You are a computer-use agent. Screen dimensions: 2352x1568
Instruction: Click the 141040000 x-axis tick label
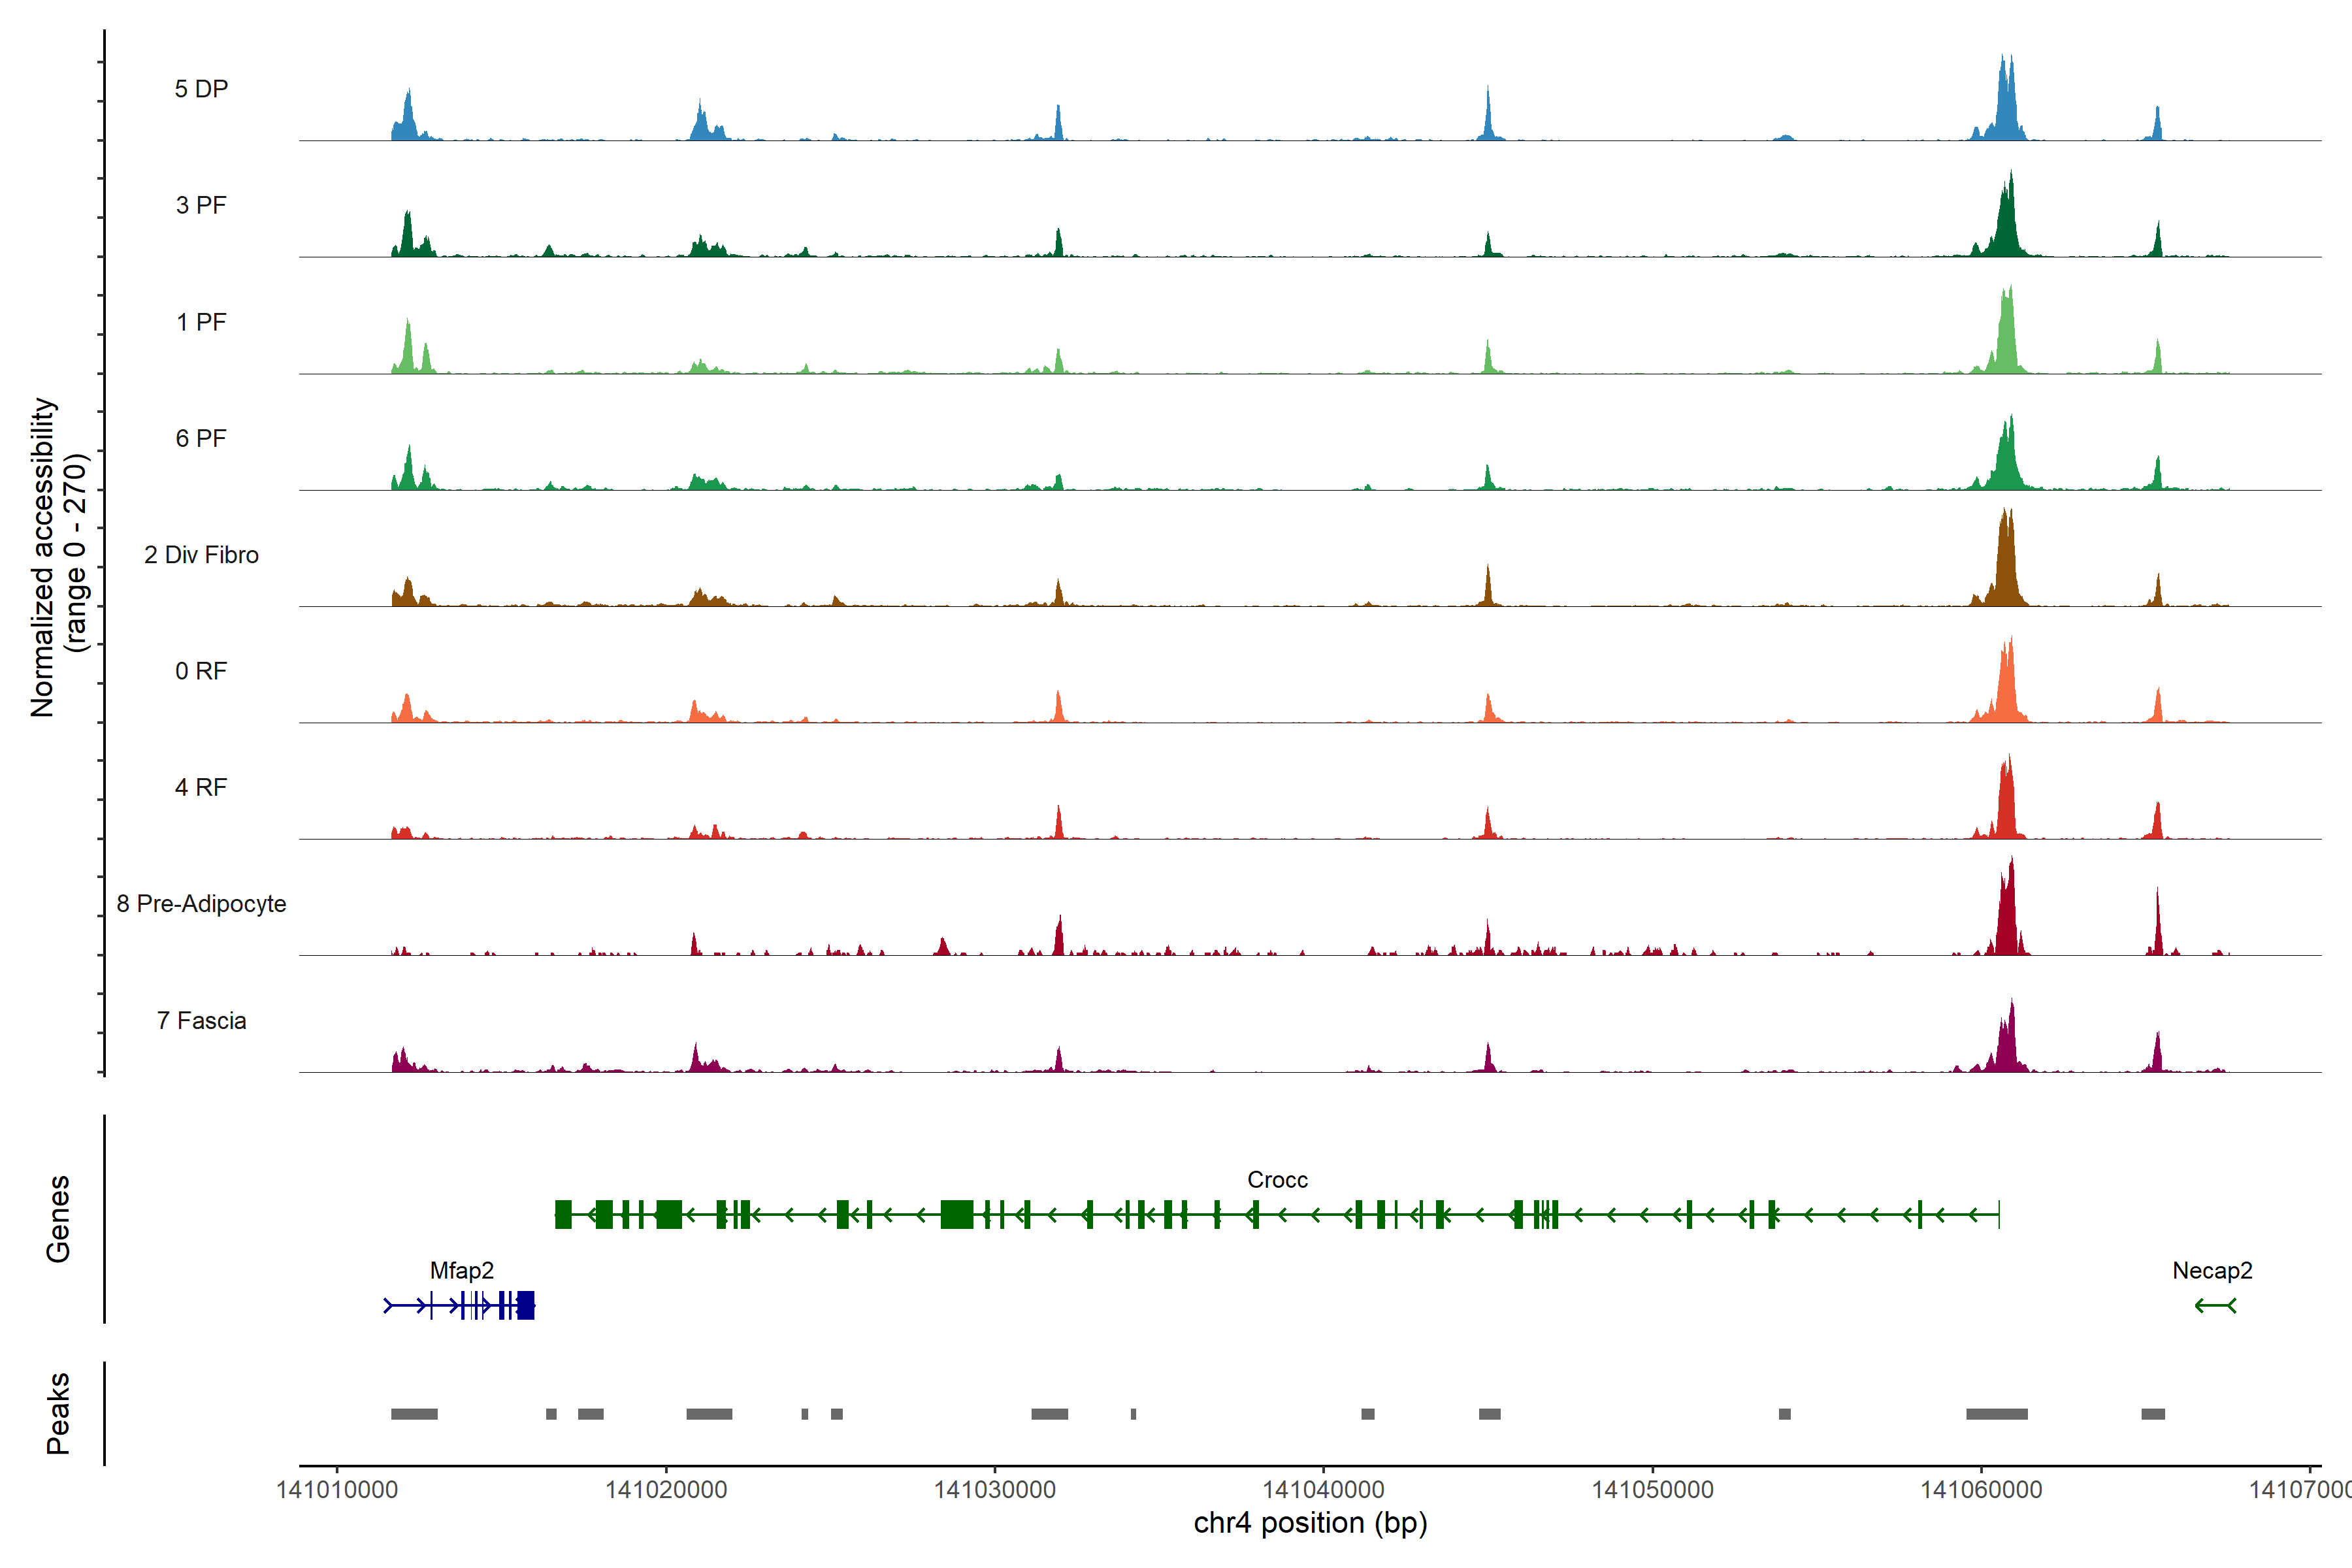coord(1323,1490)
